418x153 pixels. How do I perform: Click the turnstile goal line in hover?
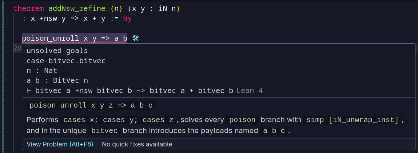pyautogui.click(x=130, y=90)
